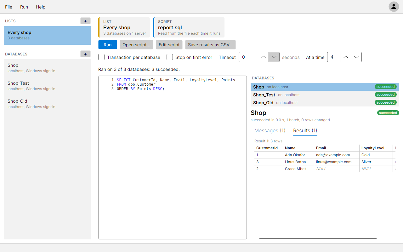Select Shop_Test on localhost result row
The image size is (403, 252).
coord(325,95)
